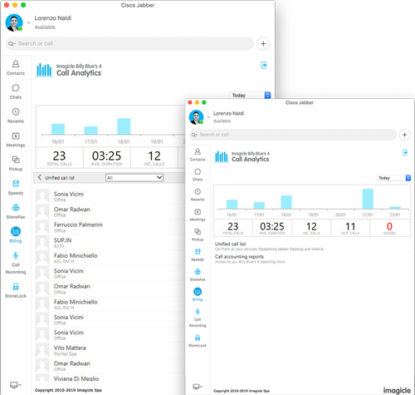Open Pickup in the back window sidebar
The height and width of the screenshot is (395, 415).
click(x=16, y=164)
